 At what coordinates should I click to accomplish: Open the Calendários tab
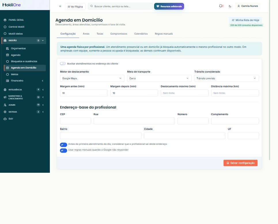(x=141, y=34)
